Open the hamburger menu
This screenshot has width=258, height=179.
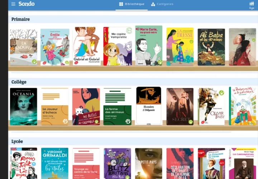coord(13,4)
